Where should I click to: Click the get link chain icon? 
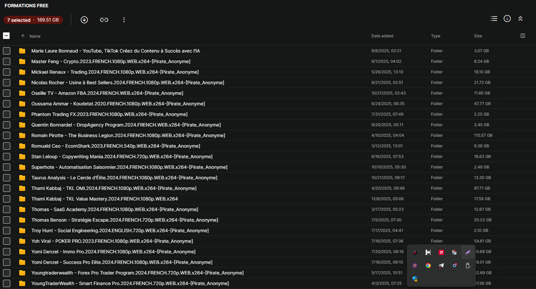click(x=104, y=20)
